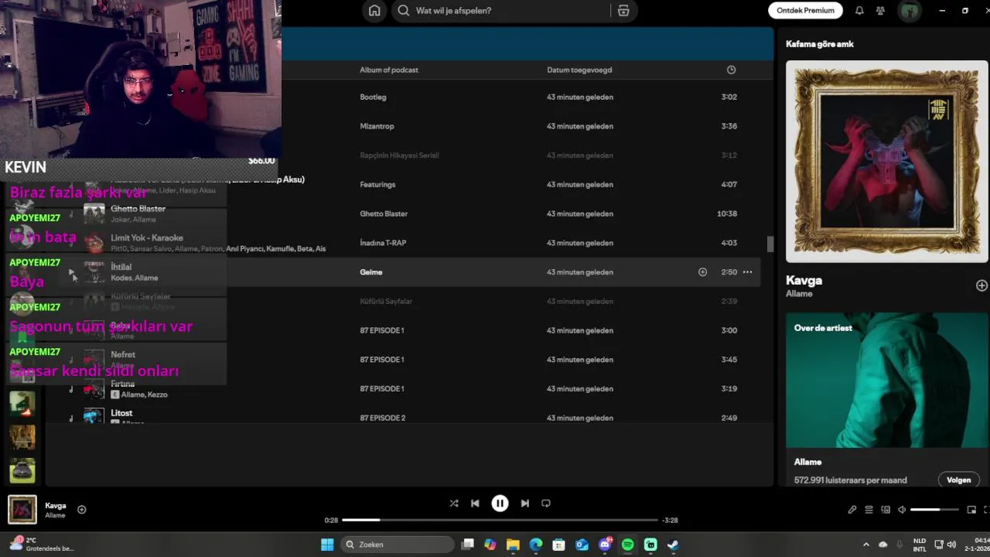Open Outlook from taskbar
Screen dimensions: 990x557
[x=582, y=545]
